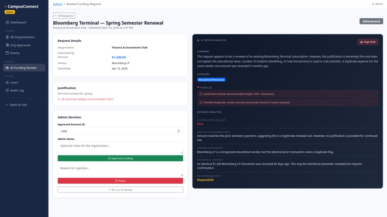Click the red flag icon beside Flags

(x=198, y=87)
